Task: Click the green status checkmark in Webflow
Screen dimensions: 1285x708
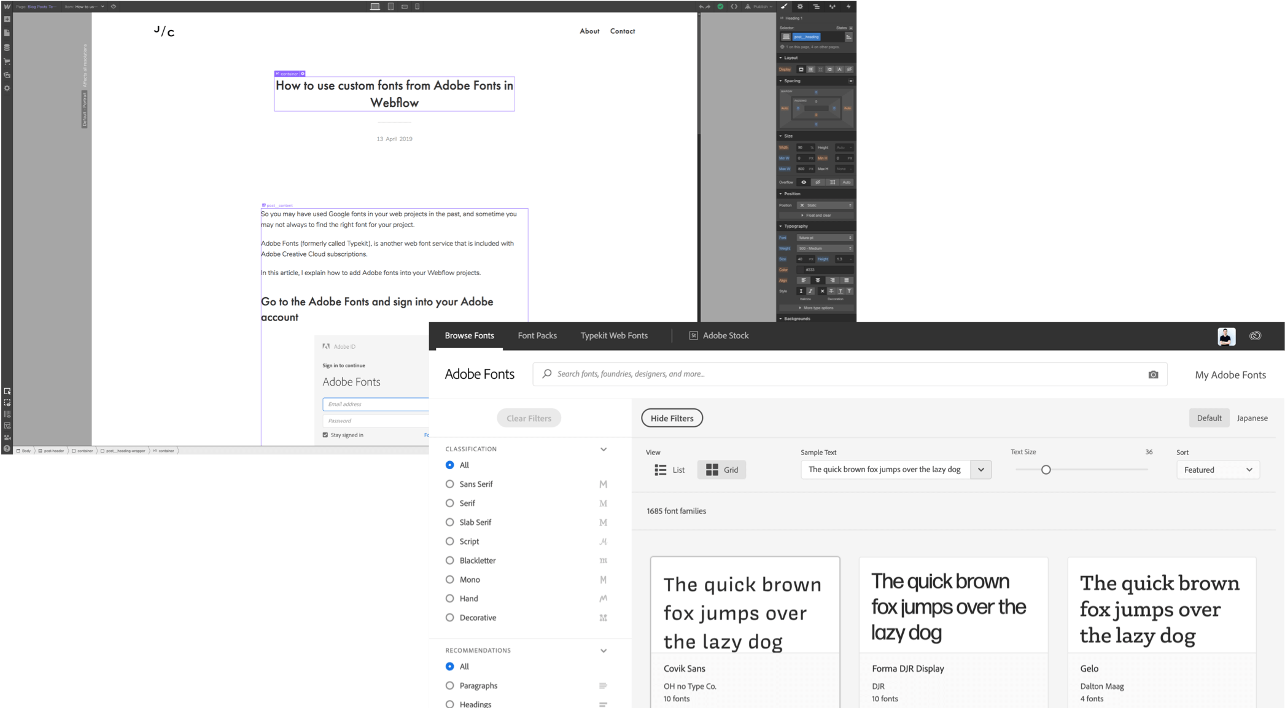Action: coord(720,7)
